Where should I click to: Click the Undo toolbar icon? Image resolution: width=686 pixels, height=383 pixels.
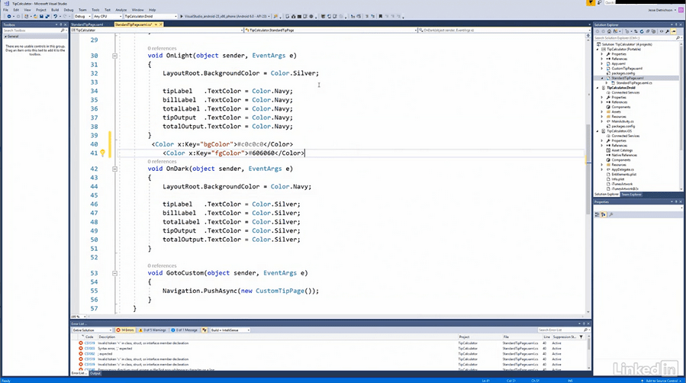pyautogui.click(x=55, y=16)
